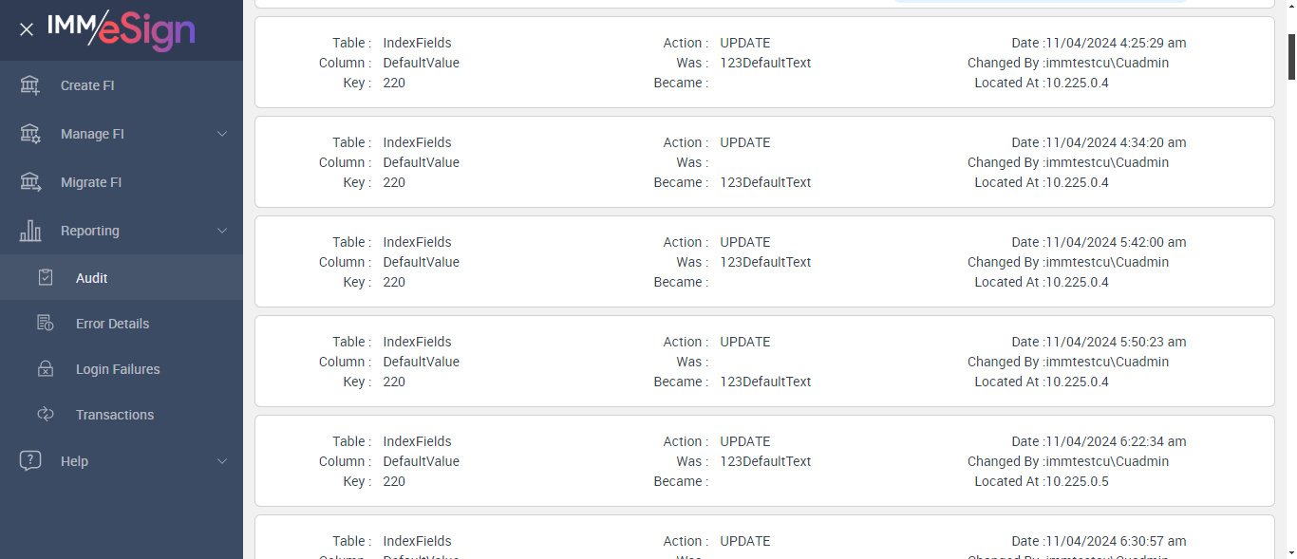Go to the Transactions page

tap(114, 415)
